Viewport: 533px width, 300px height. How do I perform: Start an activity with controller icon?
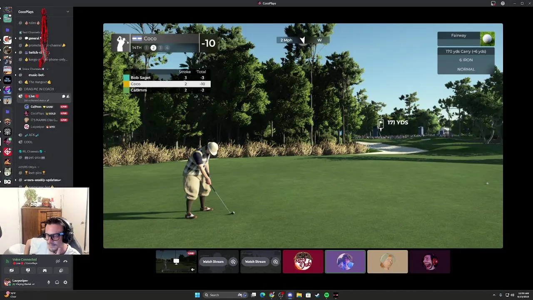click(45, 270)
